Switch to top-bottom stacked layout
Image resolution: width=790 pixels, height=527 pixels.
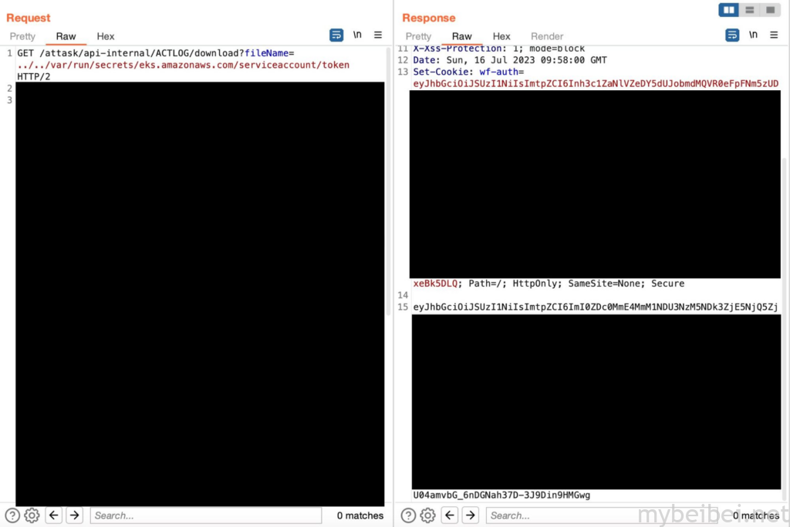click(750, 10)
